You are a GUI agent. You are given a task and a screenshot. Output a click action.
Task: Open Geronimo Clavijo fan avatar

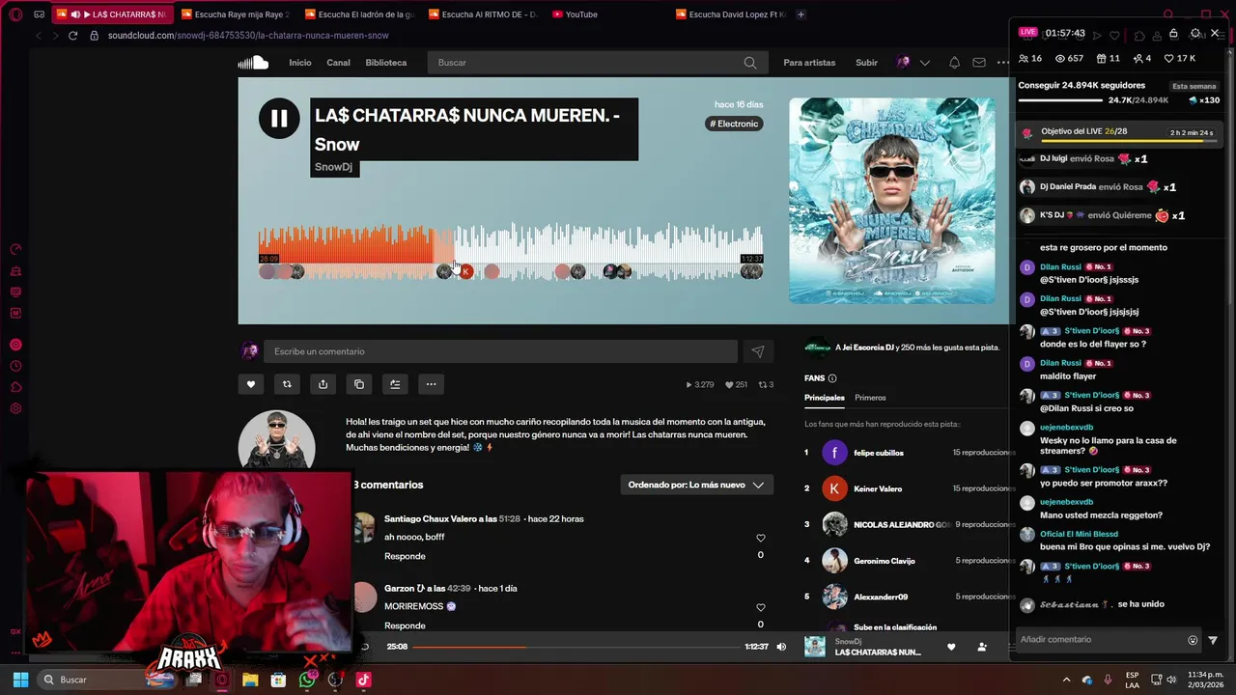(834, 561)
